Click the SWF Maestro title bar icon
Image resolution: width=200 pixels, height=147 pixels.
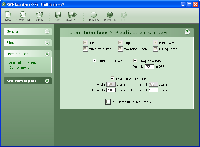pos(3,4)
